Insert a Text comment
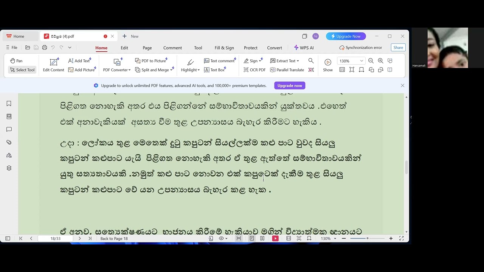The height and width of the screenshot is (272, 484). 220,61
